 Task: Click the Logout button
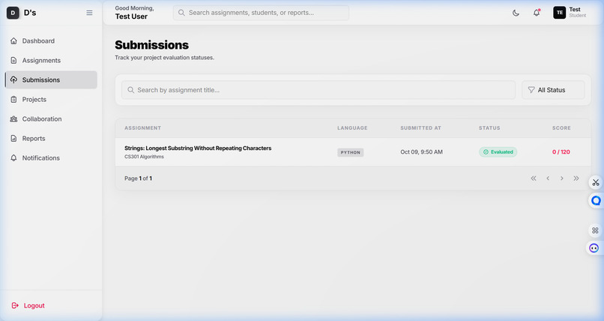pos(28,305)
